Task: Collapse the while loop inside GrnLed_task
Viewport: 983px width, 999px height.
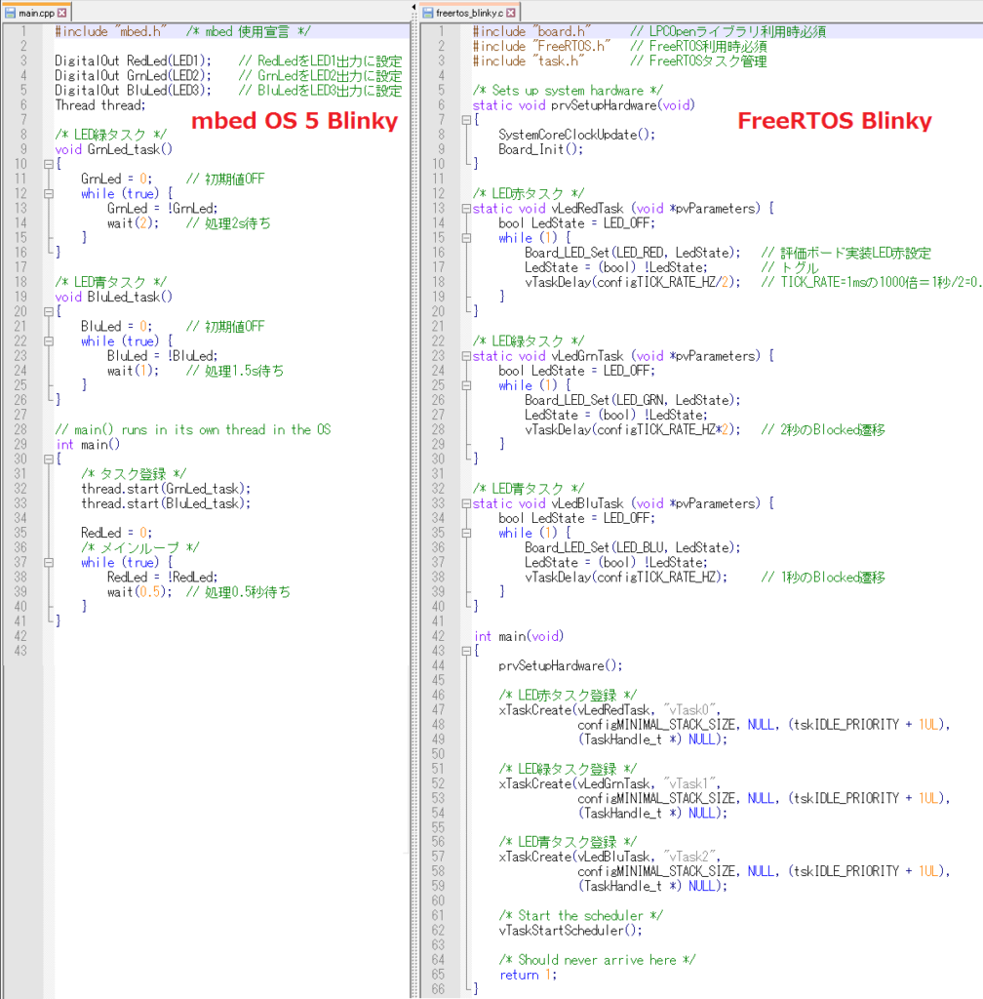Action: (x=48, y=193)
